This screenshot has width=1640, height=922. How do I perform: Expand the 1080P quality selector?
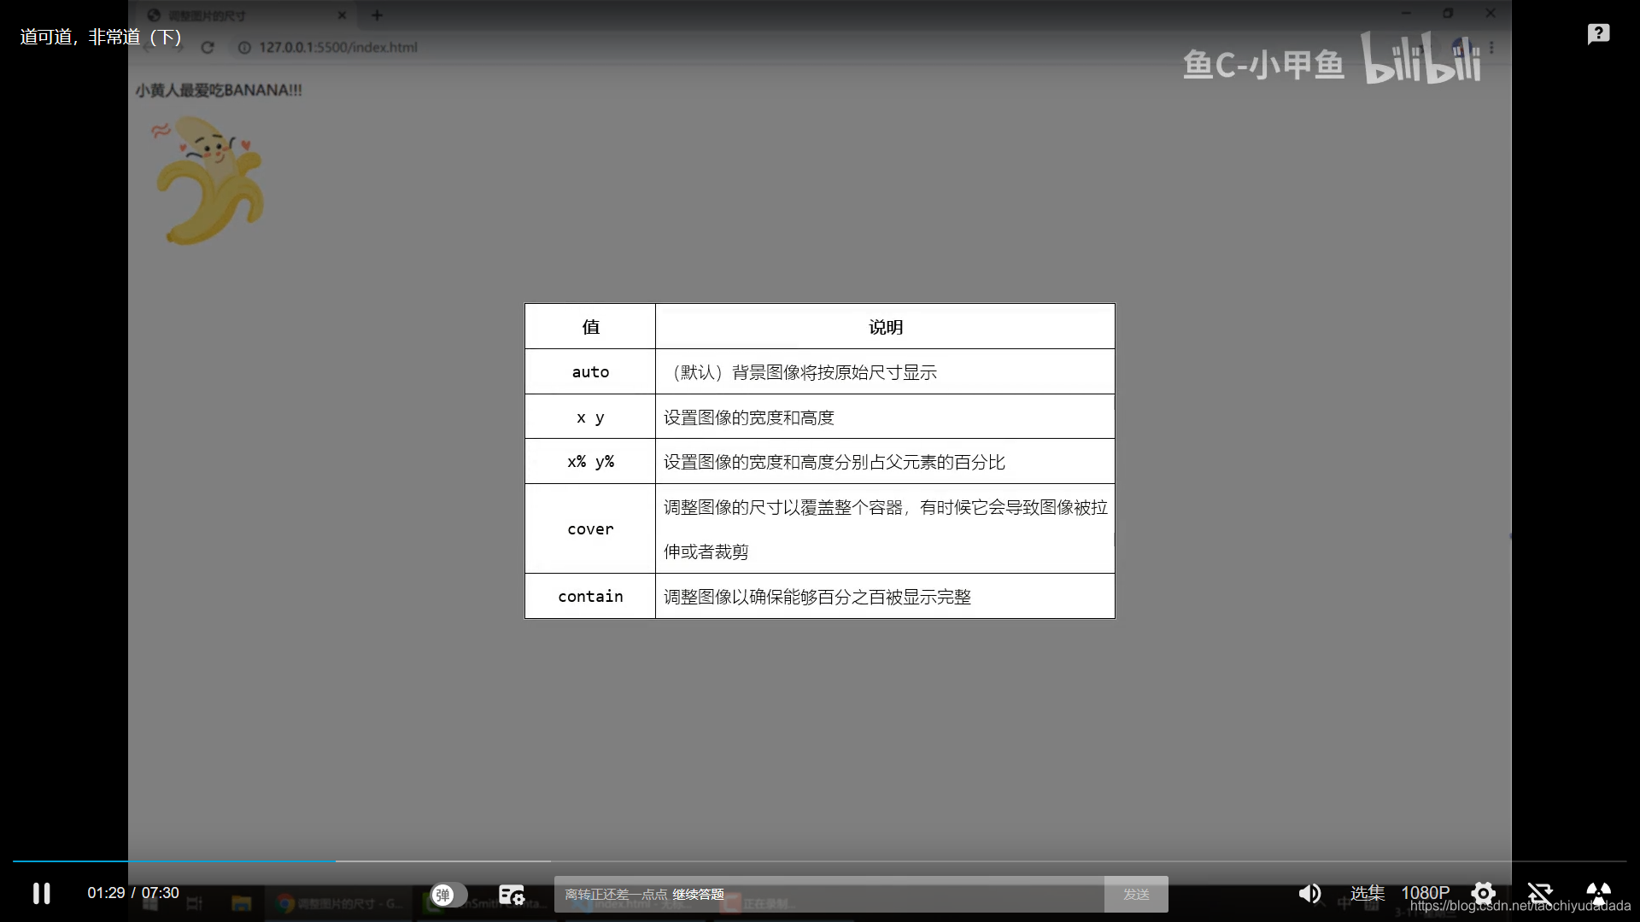(x=1425, y=893)
